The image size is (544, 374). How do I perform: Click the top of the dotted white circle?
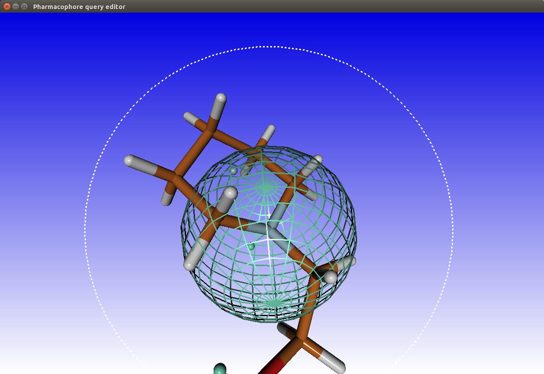point(268,47)
